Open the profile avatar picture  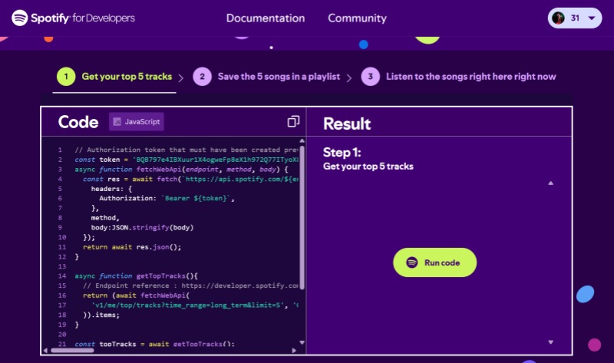point(558,18)
